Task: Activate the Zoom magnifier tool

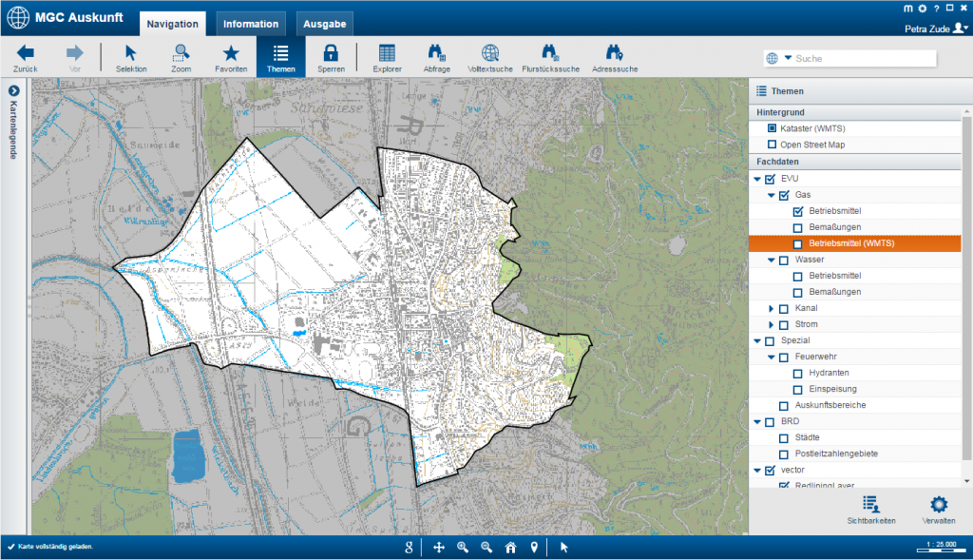Action: pos(181,53)
